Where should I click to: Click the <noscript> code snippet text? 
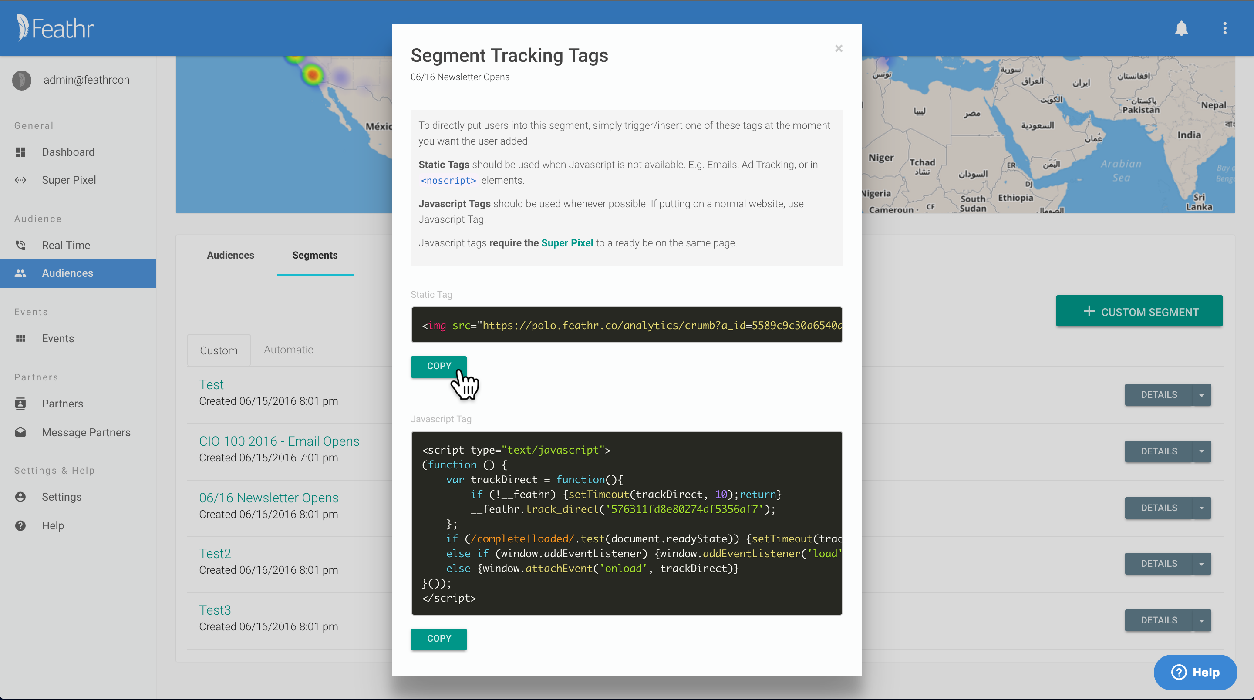point(448,181)
